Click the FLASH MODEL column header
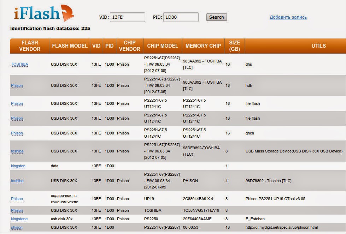 point(70,46)
